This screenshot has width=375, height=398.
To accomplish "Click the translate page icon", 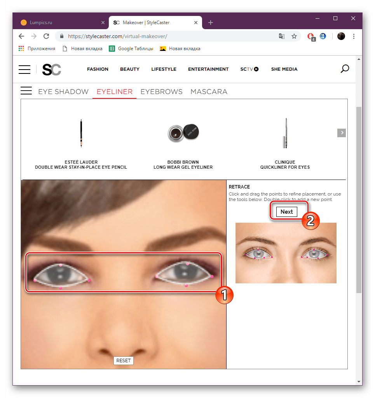I will click(282, 36).
